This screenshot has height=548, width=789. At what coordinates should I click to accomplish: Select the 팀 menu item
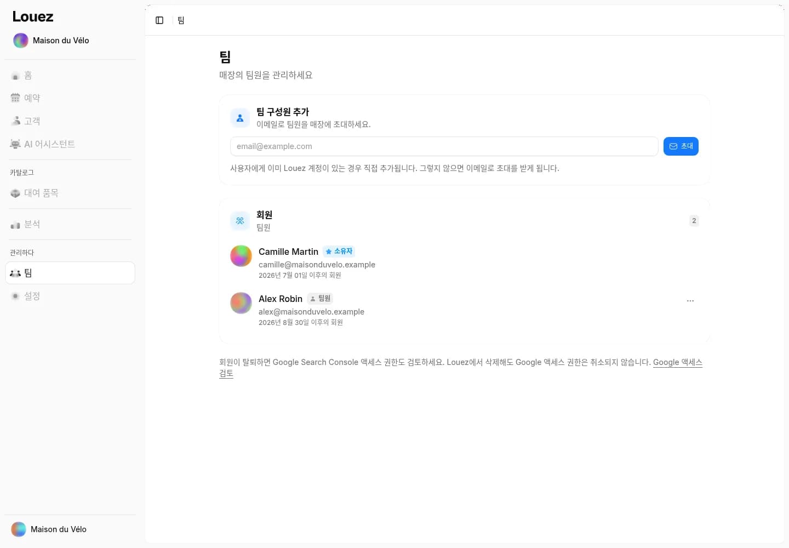70,273
